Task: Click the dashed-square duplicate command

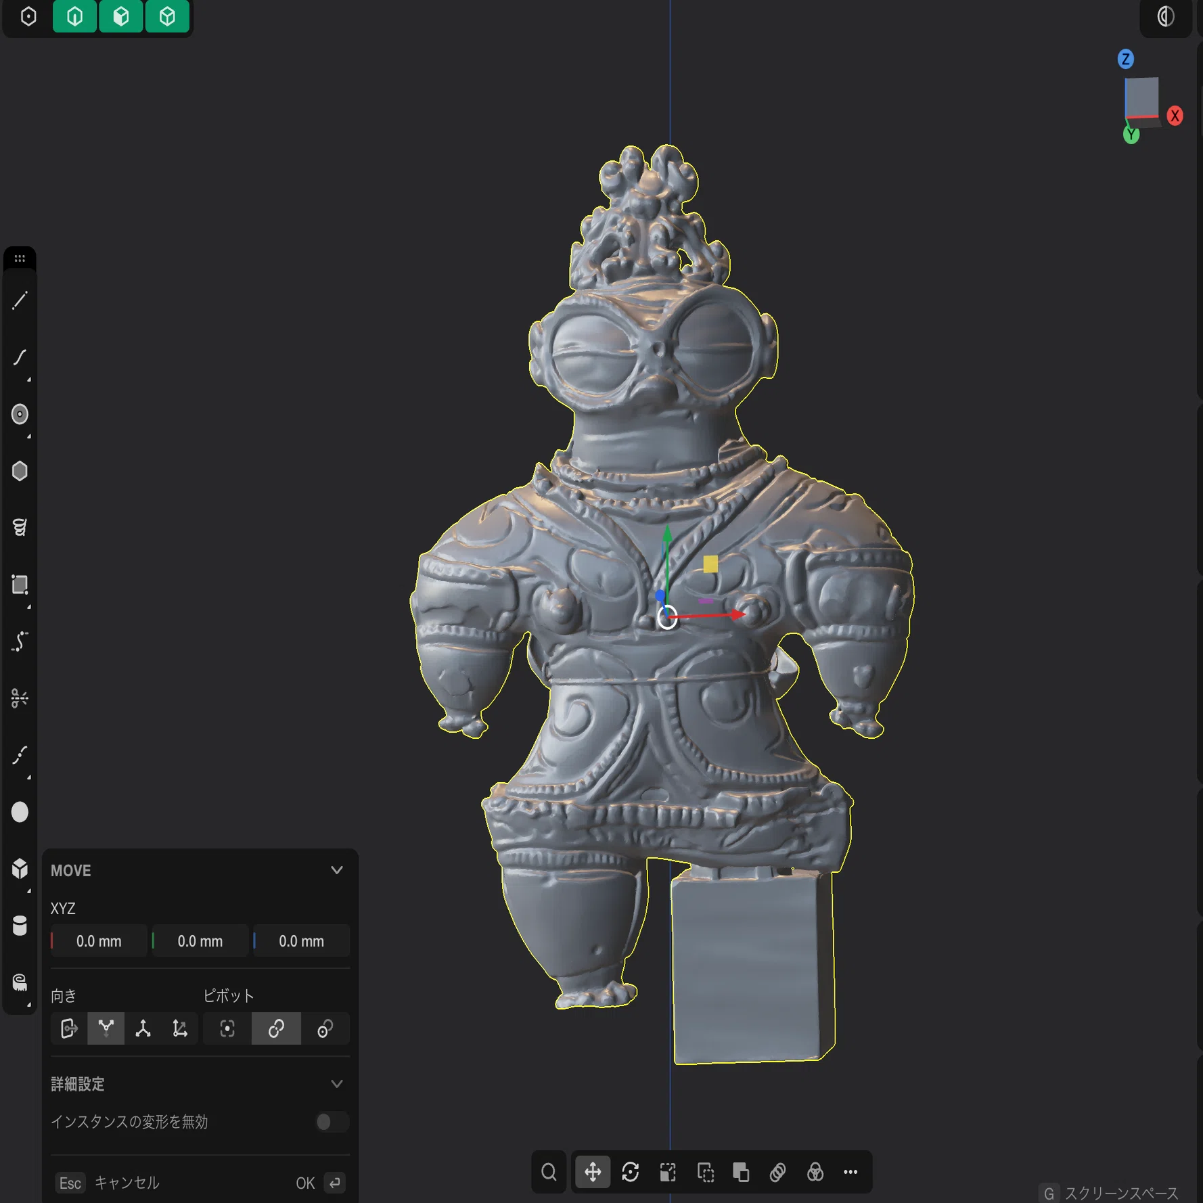Action: [705, 1172]
